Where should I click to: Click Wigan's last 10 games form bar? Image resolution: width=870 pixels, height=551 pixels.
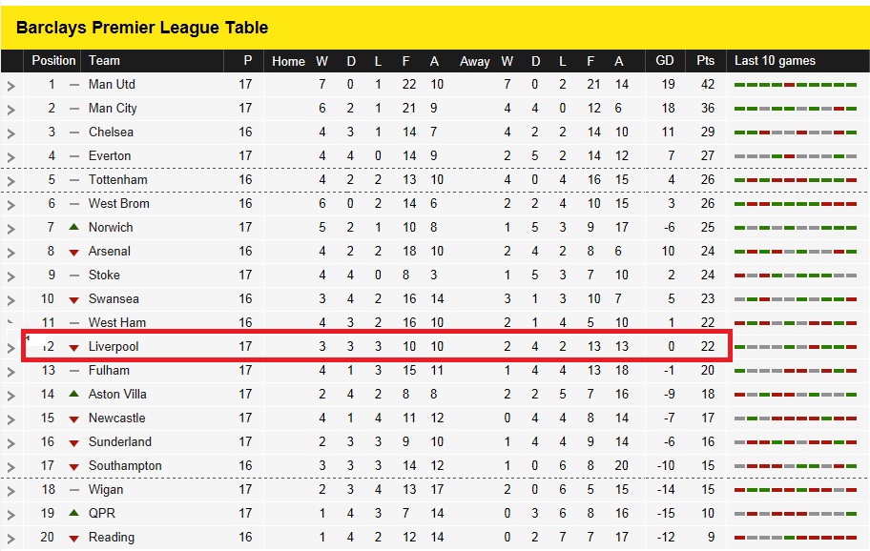pyautogui.click(x=795, y=490)
